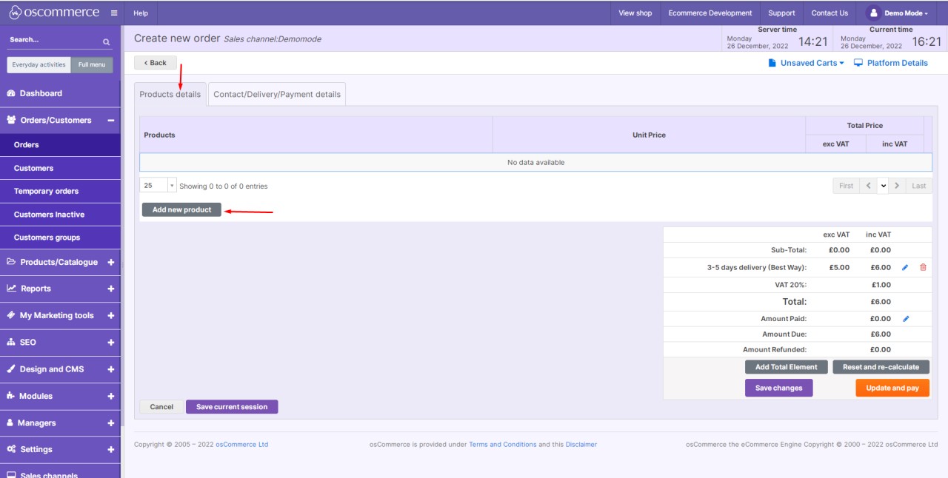This screenshot has height=478, width=948.
Task: Open View shop in top bar
Action: pos(635,13)
